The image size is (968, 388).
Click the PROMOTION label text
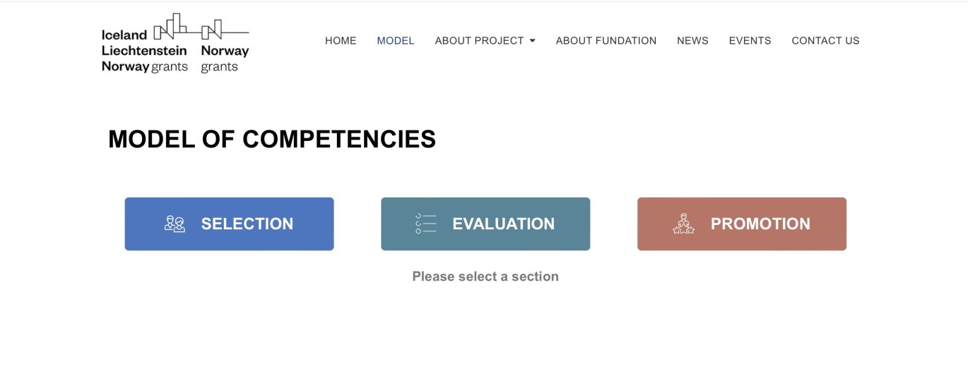tap(760, 224)
